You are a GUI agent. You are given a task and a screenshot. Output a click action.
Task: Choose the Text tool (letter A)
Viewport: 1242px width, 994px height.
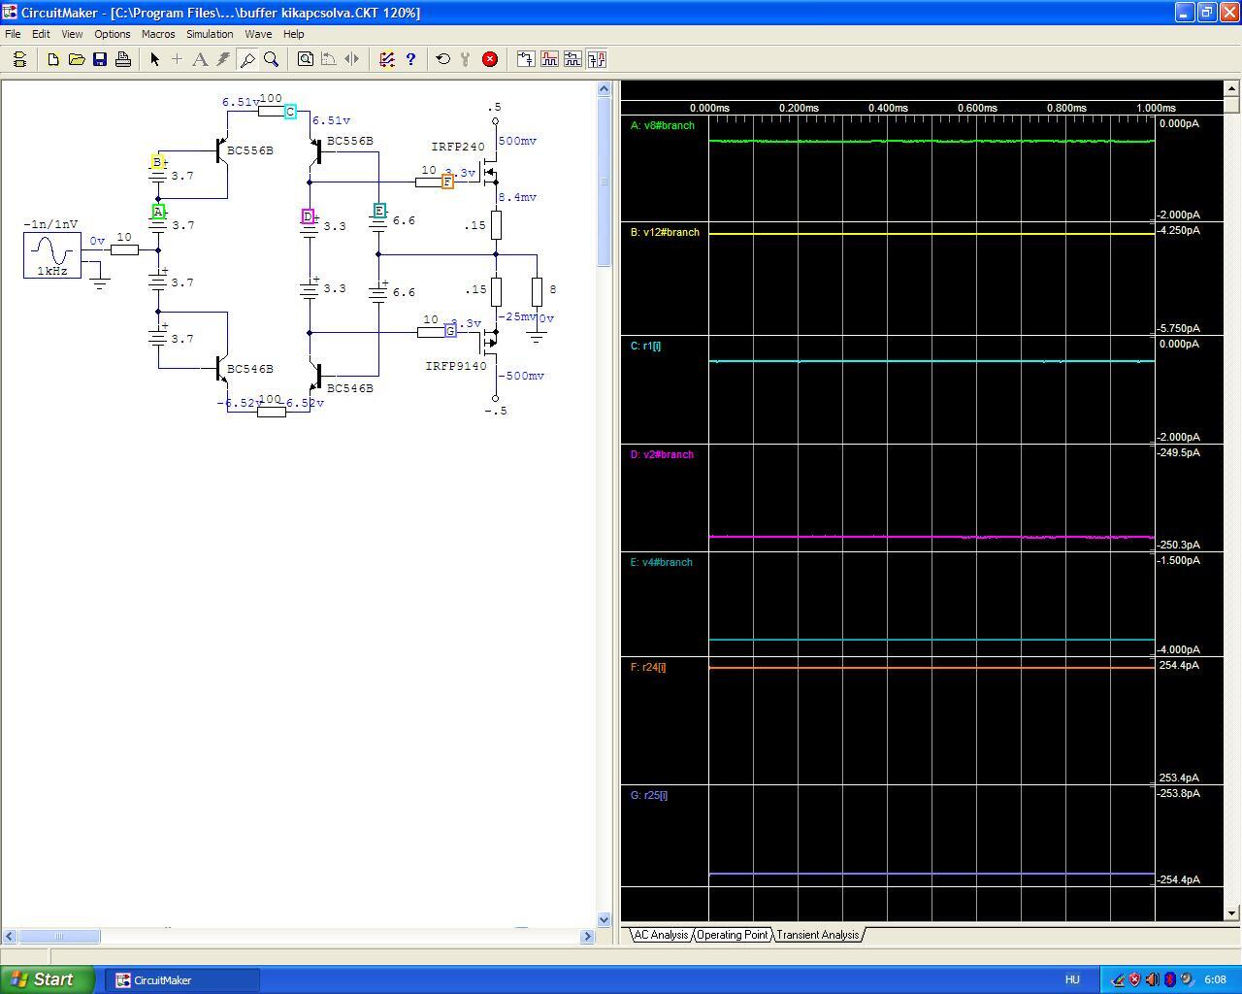pos(200,59)
